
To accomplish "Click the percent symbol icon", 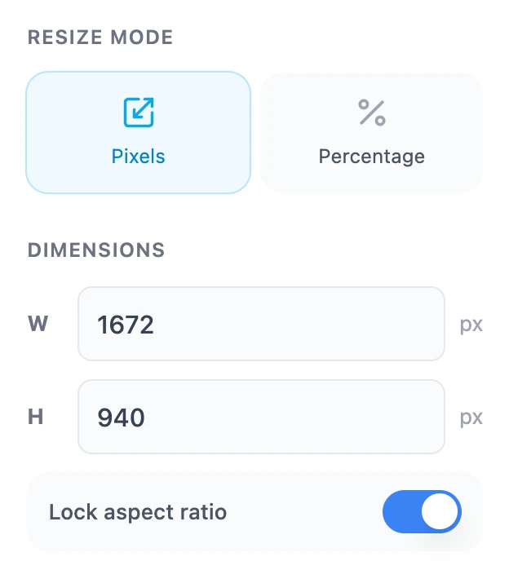I will (x=372, y=113).
